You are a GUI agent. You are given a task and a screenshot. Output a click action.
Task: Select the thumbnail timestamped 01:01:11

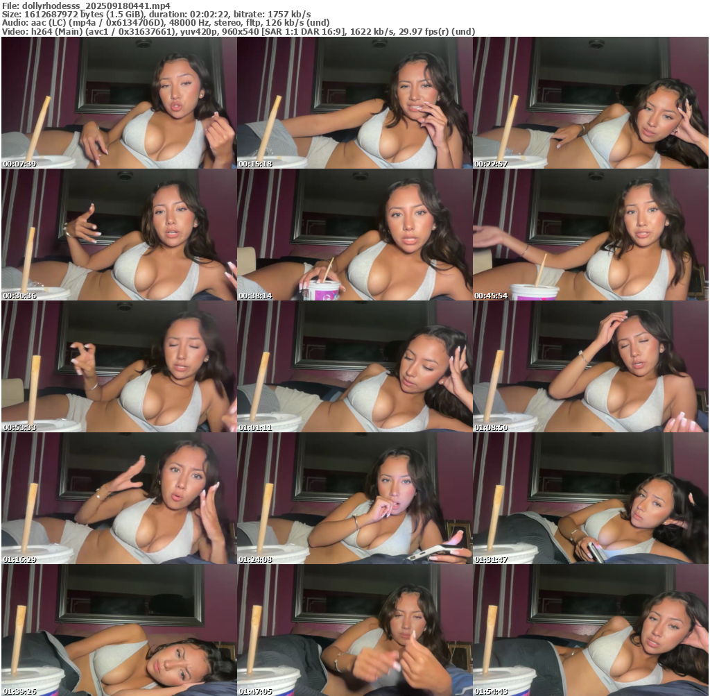pos(355,367)
